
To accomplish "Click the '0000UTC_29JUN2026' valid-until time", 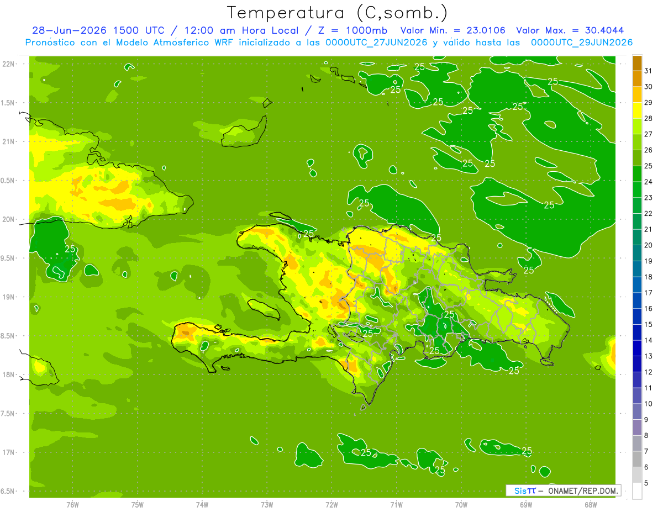I will click(x=582, y=43).
